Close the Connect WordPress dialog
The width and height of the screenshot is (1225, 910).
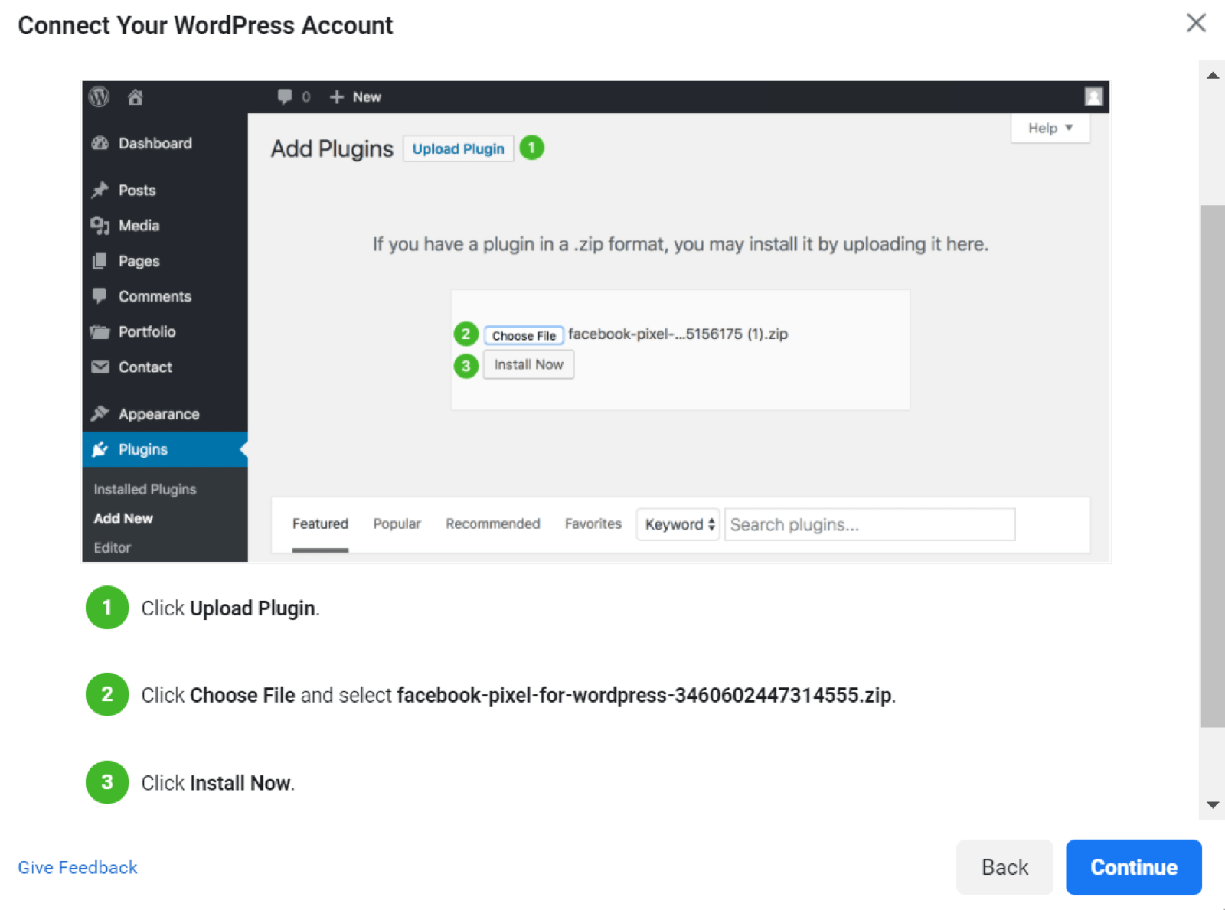point(1196,23)
